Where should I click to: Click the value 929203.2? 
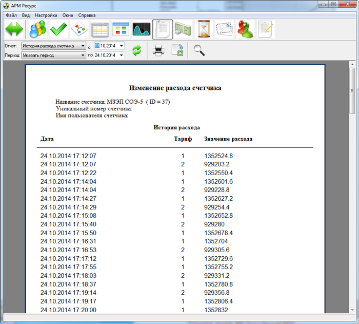pos(216,164)
